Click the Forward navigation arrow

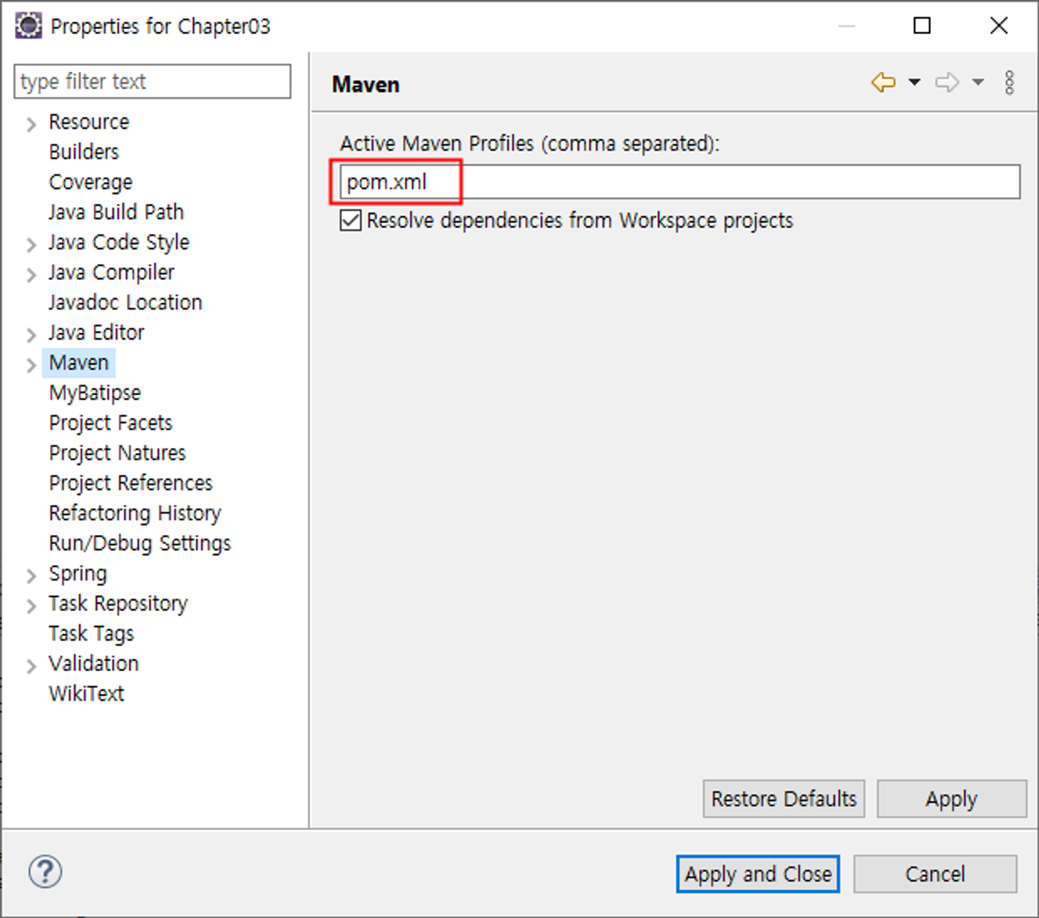click(x=947, y=82)
